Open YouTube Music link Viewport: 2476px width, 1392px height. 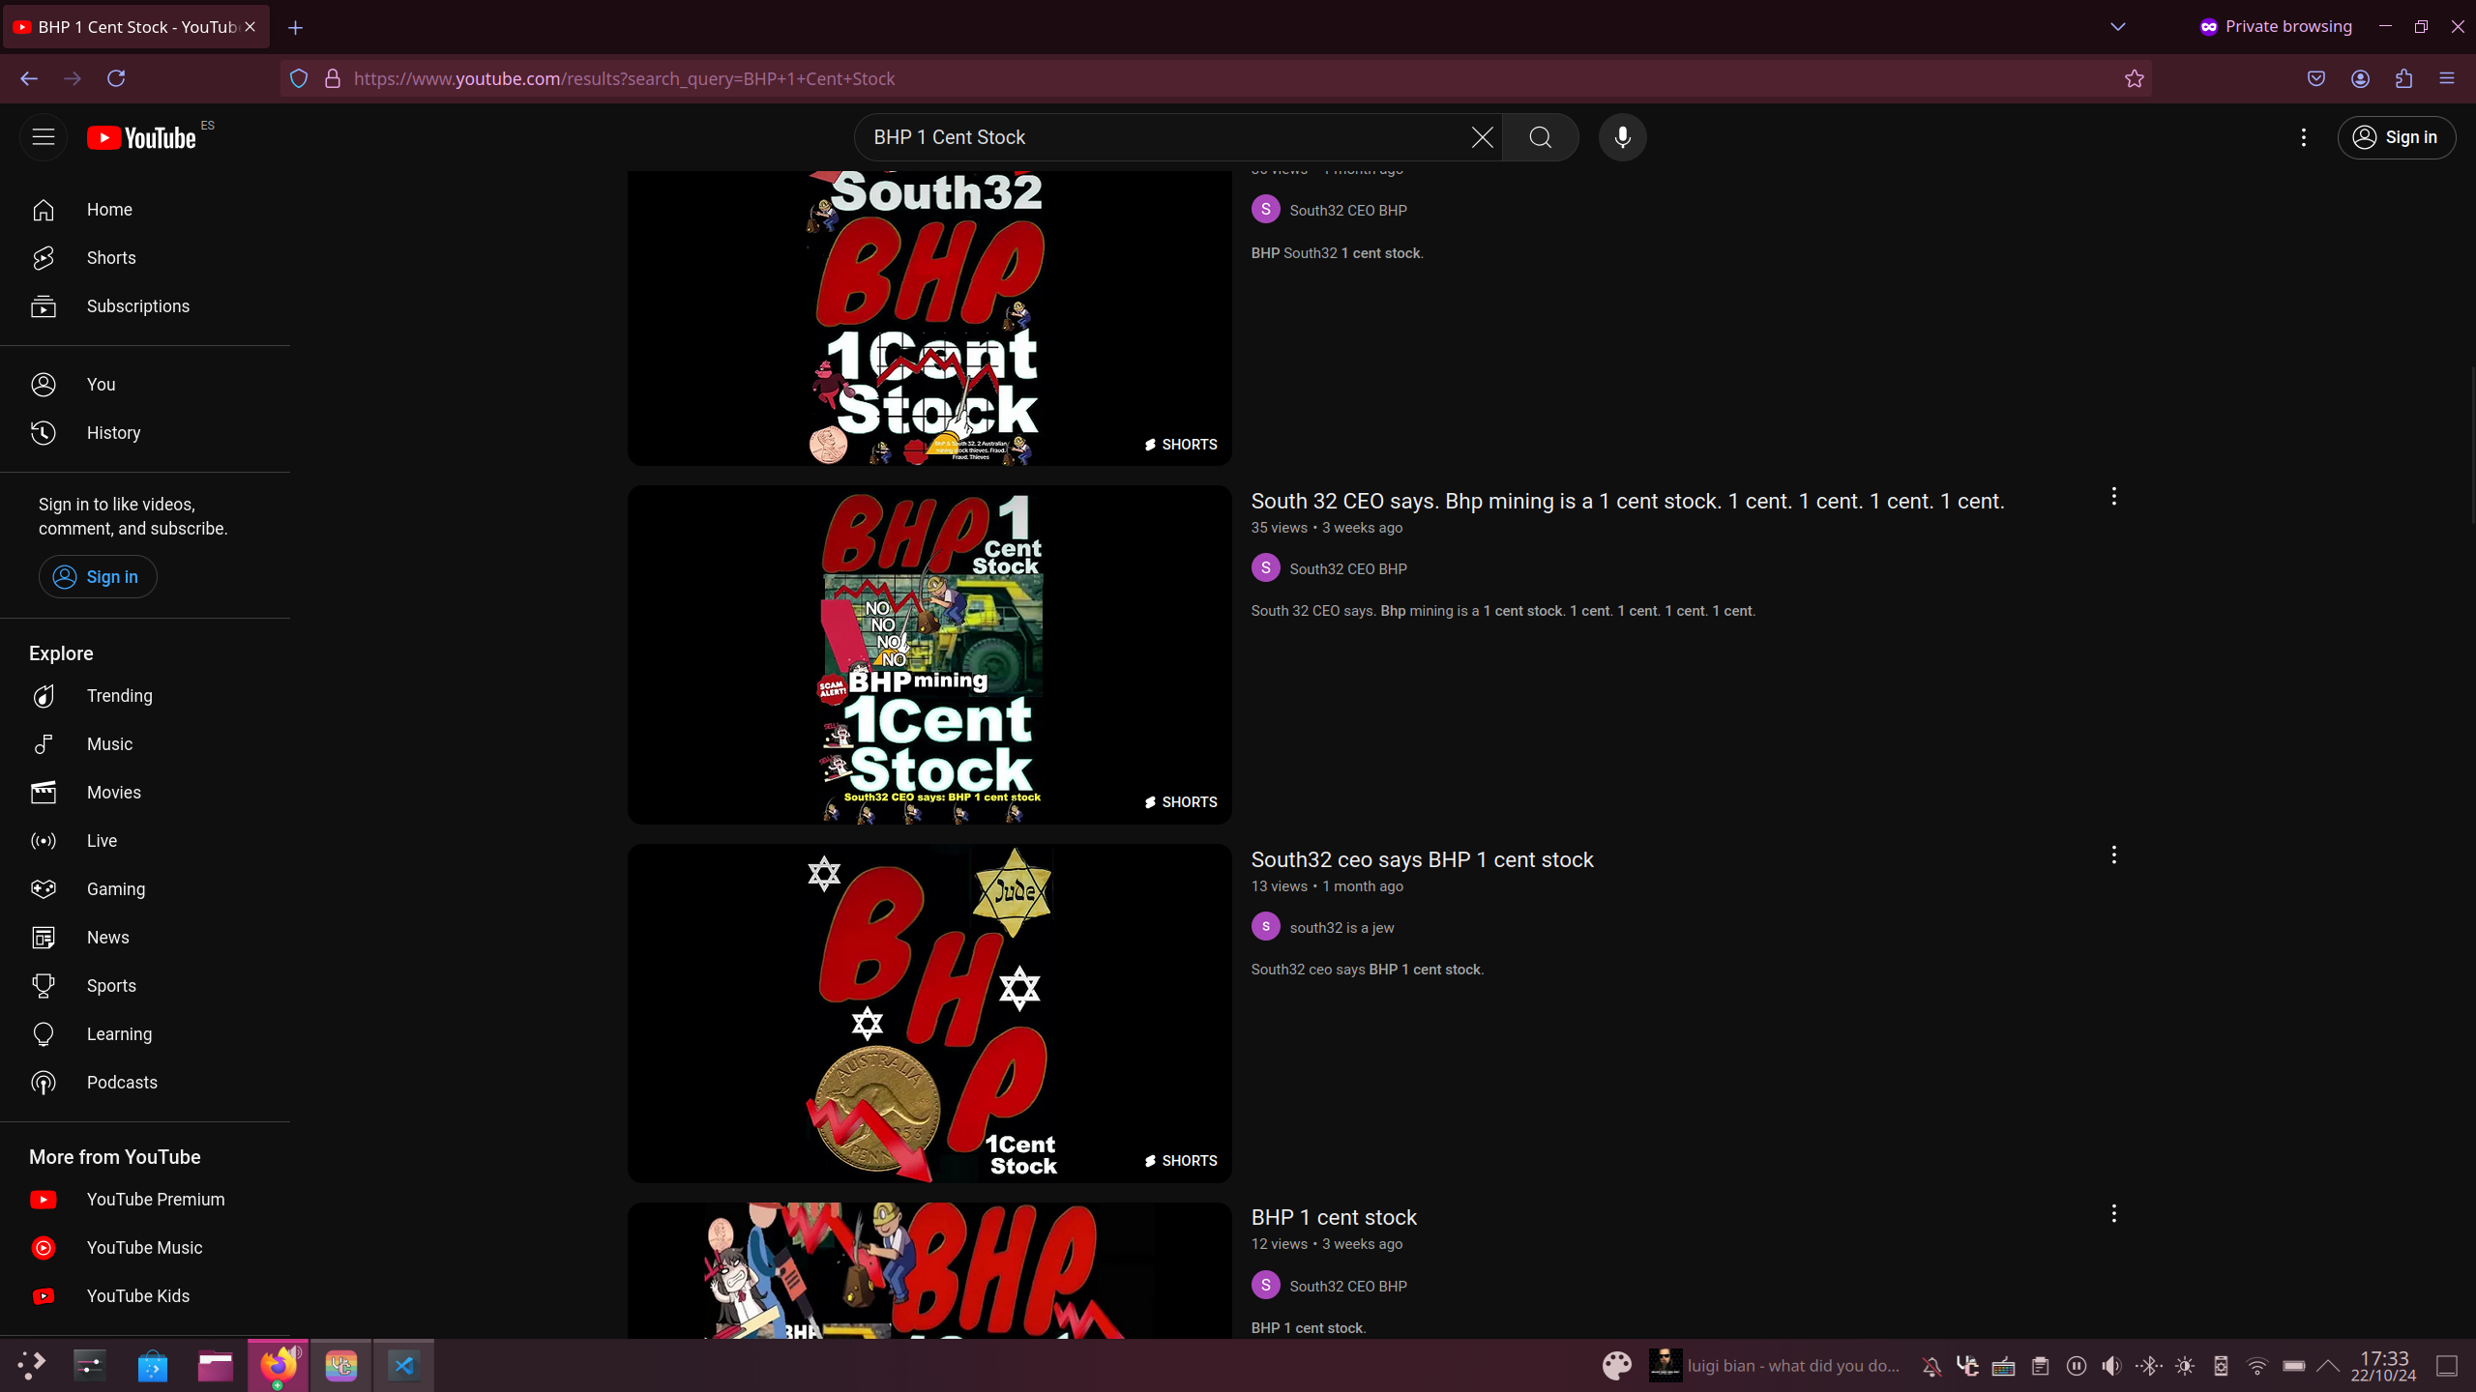(x=145, y=1248)
